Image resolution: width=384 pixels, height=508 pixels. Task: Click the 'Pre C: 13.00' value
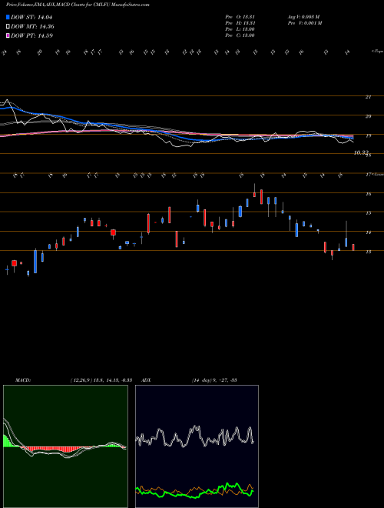(240, 35)
